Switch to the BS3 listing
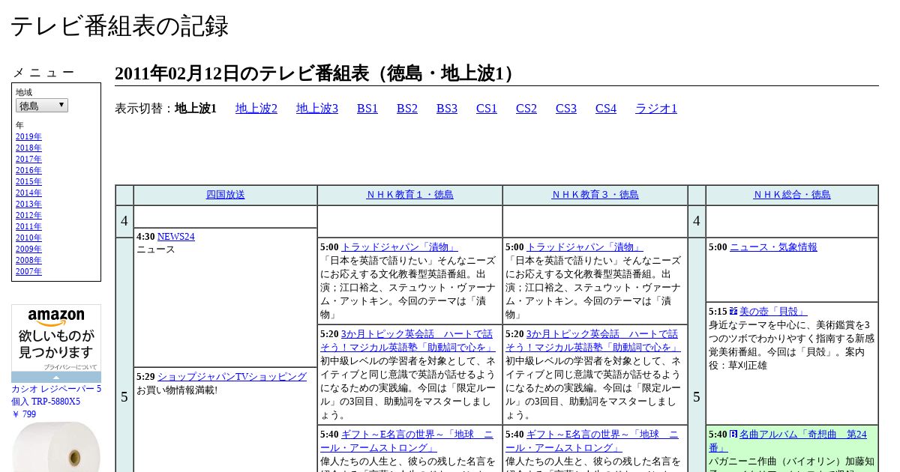This screenshot has height=472, width=900. 447,109
